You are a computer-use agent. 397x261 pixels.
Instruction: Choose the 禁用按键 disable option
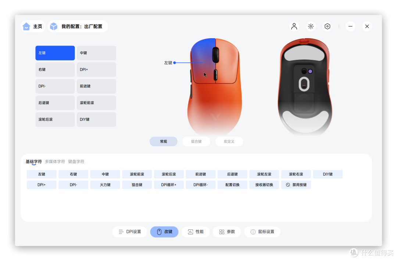tap(296, 185)
